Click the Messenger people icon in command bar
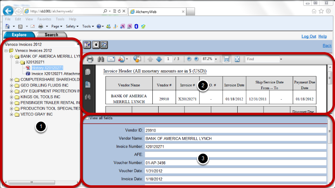 pyautogui.click(x=109, y=26)
